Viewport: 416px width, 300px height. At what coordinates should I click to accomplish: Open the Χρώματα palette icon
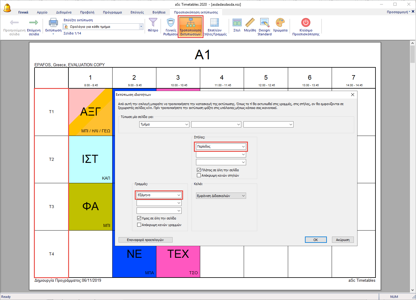tap(280, 23)
